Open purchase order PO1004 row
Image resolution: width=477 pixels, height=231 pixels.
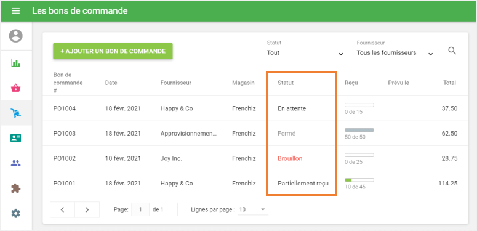tap(255, 108)
